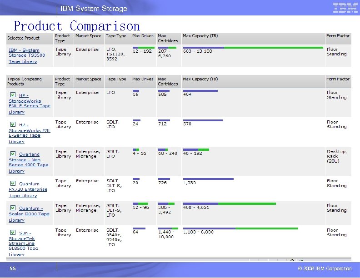Click Sun StorageTek max drives value 64
The width and height of the screenshot is (360, 278).
(135, 232)
